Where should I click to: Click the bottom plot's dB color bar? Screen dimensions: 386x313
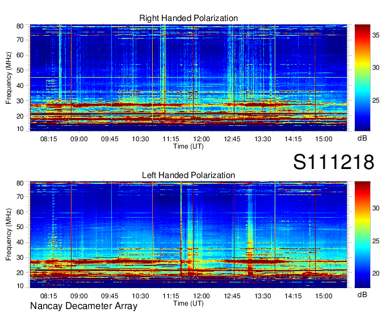click(x=362, y=235)
